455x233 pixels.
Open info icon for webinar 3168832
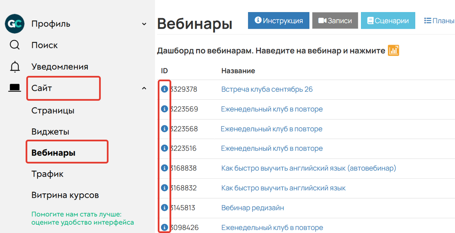click(x=164, y=188)
